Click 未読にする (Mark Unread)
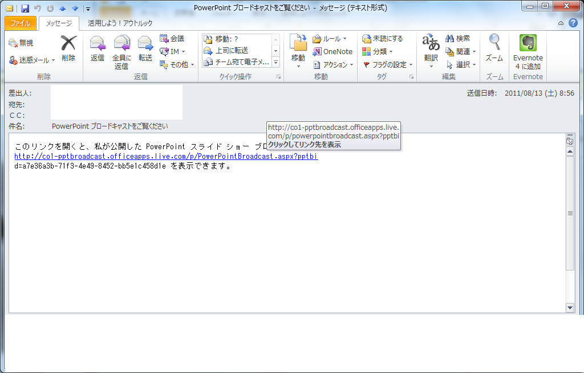This screenshot has width=584, height=373. (383, 38)
